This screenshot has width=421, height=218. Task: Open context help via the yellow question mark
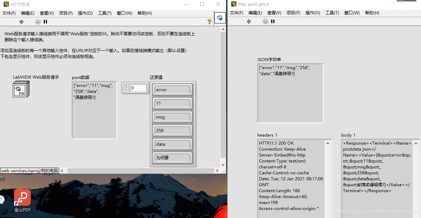point(209,21)
